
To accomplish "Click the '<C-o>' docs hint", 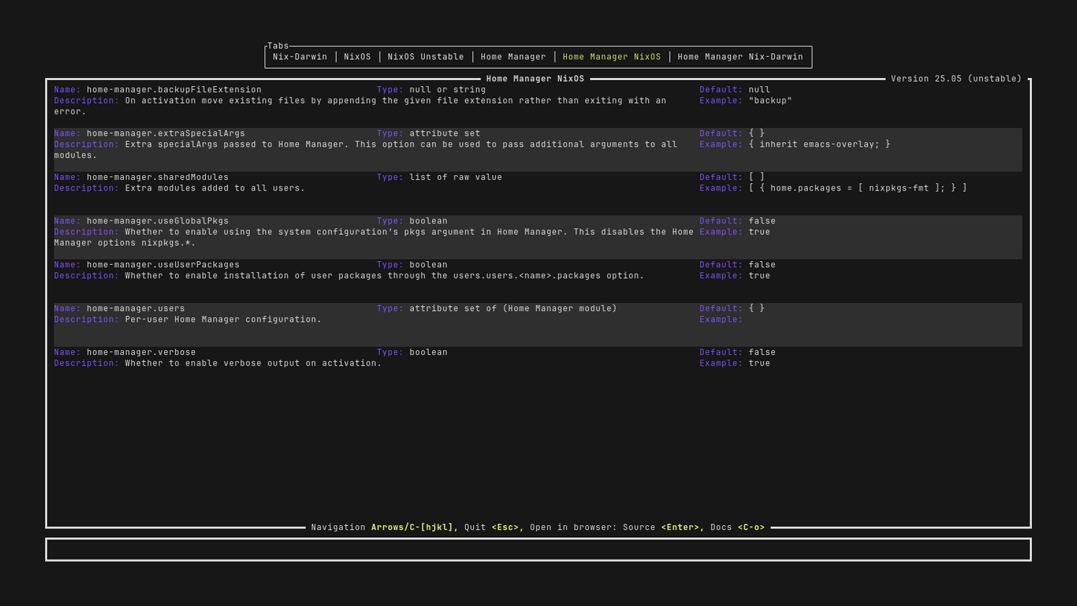I will pyautogui.click(x=751, y=527).
